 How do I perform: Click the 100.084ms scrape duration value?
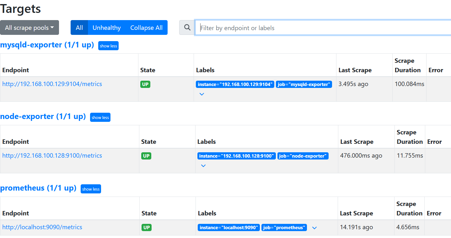pyautogui.click(x=409, y=84)
